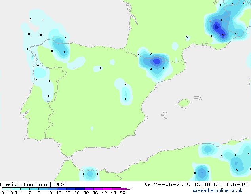Select the 2–5 mm legend color swatch
Viewport: 251px width, 194px height.
[34, 189]
